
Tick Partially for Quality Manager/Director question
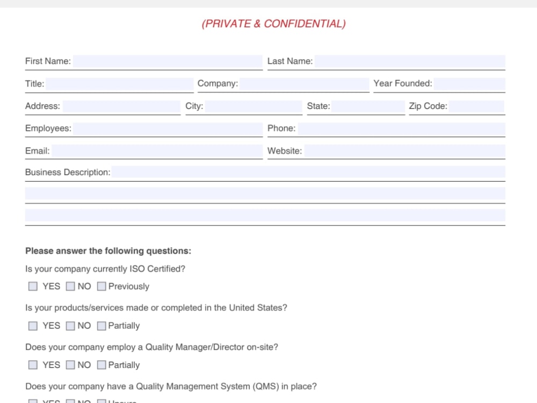tap(101, 365)
